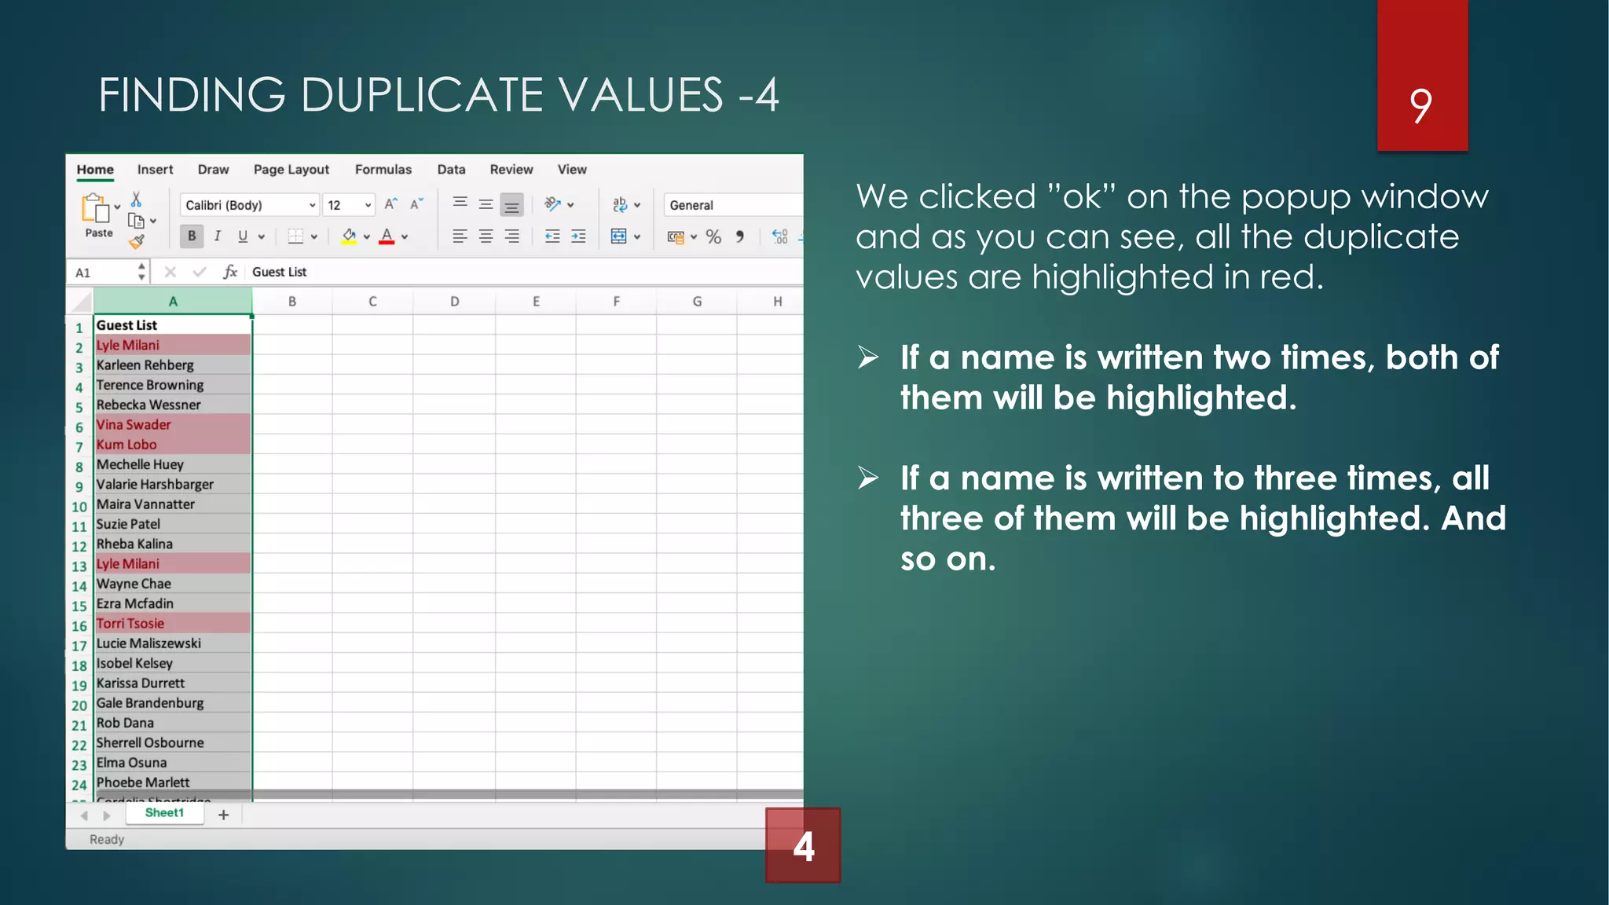Click the Cut scissors icon
The width and height of the screenshot is (1609, 905).
(x=136, y=200)
